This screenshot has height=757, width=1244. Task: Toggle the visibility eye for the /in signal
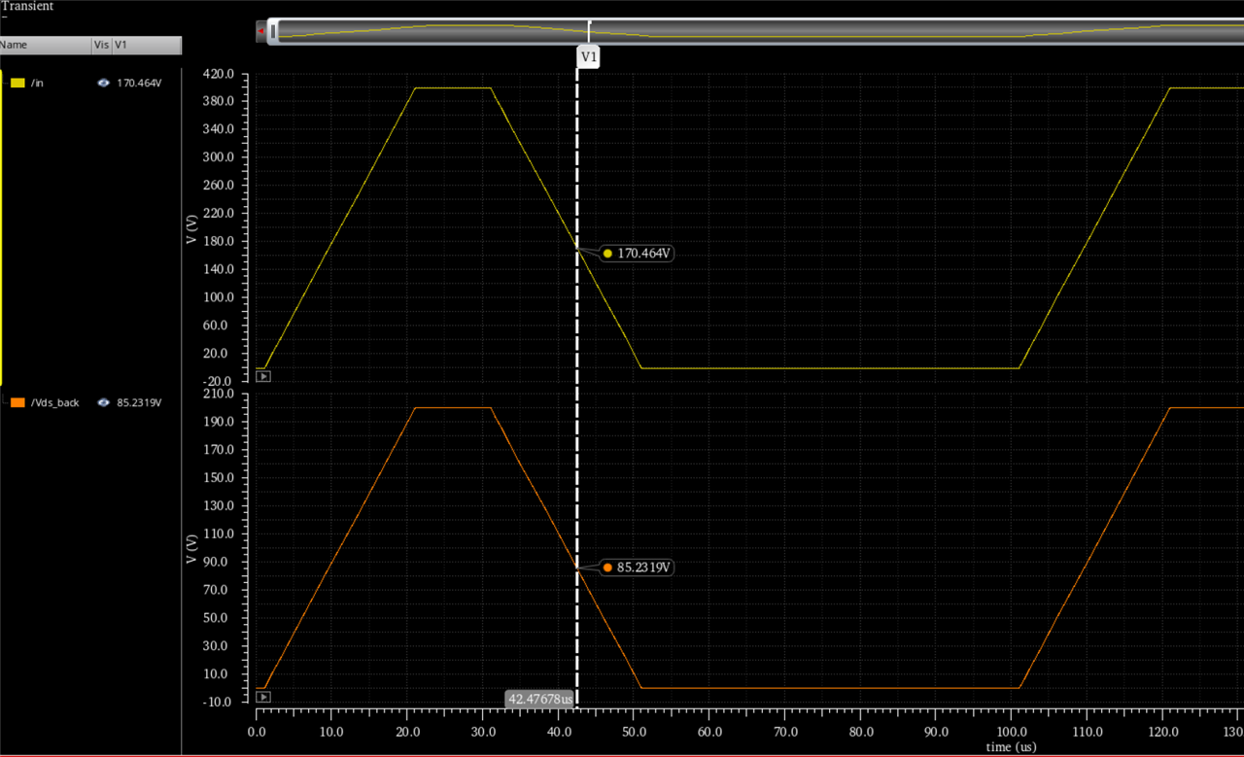(x=102, y=83)
